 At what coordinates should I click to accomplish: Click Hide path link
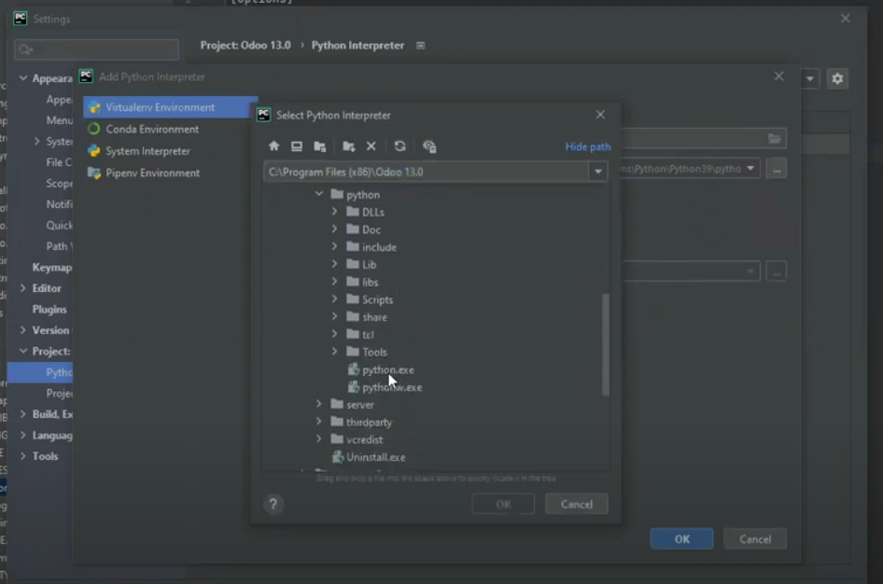tap(587, 146)
